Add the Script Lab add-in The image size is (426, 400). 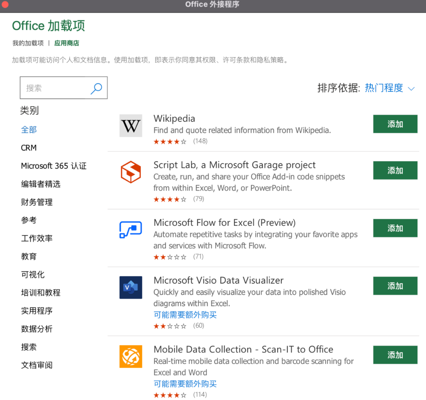[x=395, y=170]
